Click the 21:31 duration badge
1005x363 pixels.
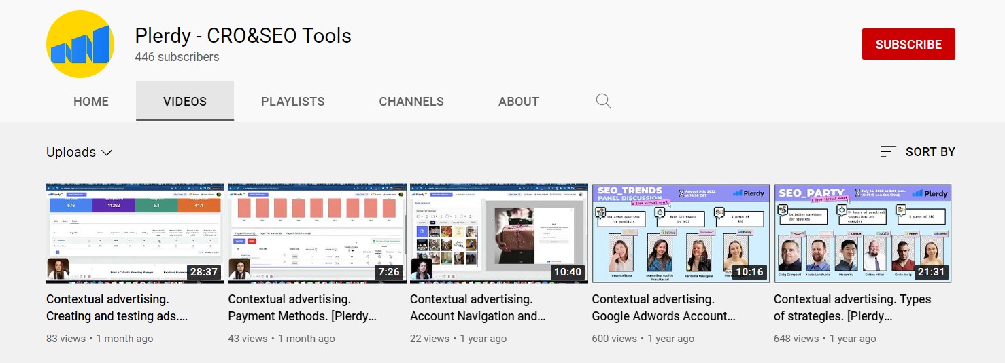pos(932,272)
